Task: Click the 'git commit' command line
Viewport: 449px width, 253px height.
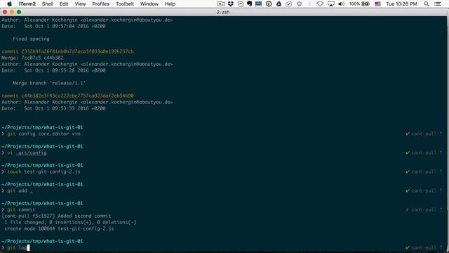Action: click(21, 209)
